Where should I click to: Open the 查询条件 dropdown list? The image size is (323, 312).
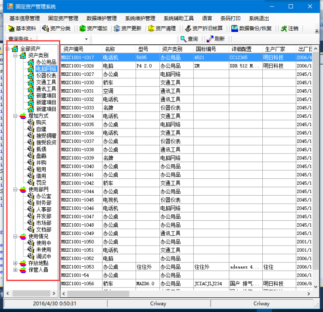(92, 39)
